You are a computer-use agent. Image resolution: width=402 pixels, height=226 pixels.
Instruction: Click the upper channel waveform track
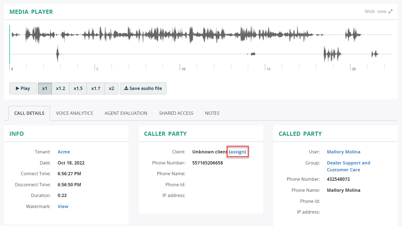click(201, 35)
